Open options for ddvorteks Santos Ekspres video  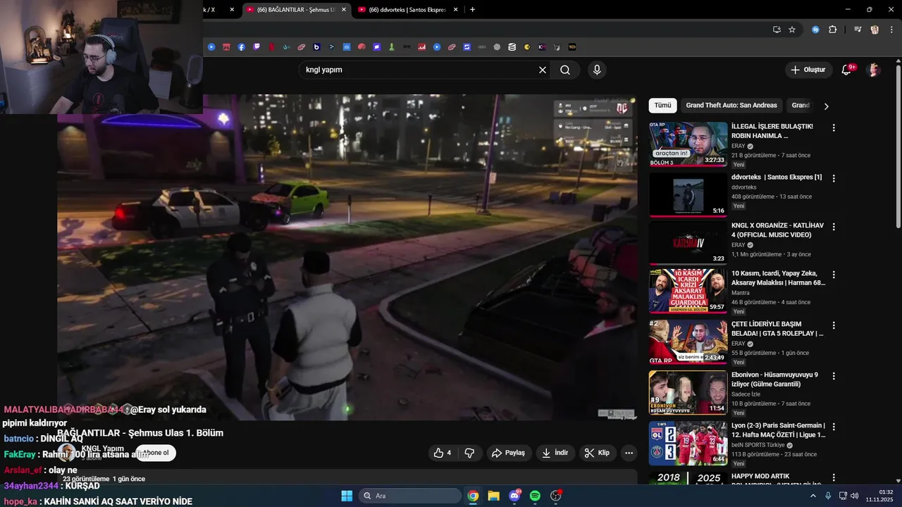[x=834, y=179]
